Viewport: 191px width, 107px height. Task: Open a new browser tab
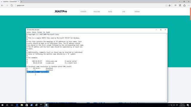(x=21, y=1)
